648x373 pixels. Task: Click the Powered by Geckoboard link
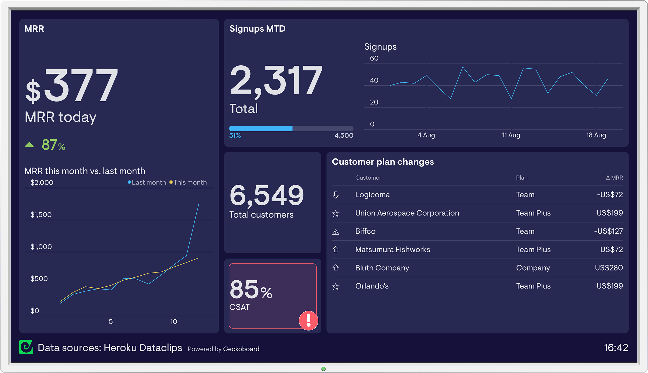(224, 349)
